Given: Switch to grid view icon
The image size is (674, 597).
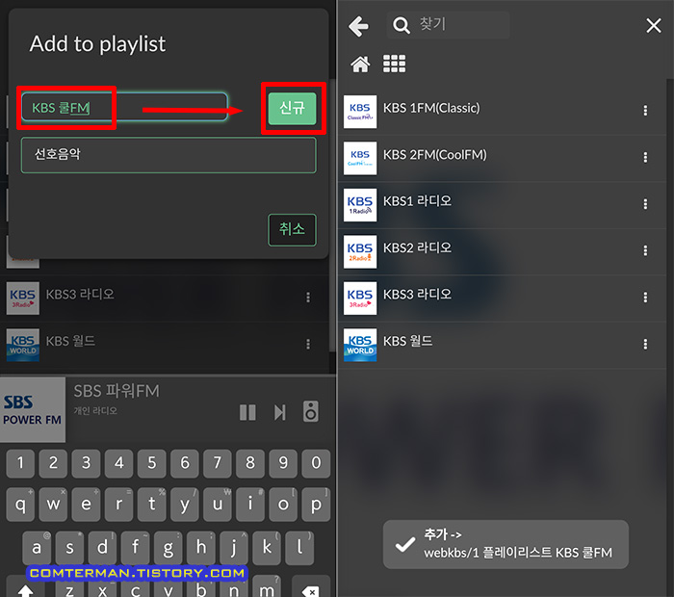Looking at the screenshot, I should 394,64.
